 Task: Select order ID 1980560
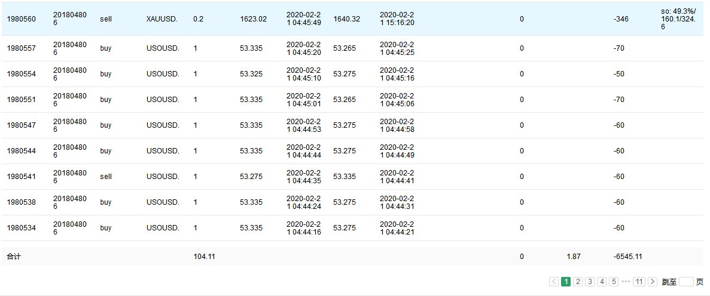[22, 18]
